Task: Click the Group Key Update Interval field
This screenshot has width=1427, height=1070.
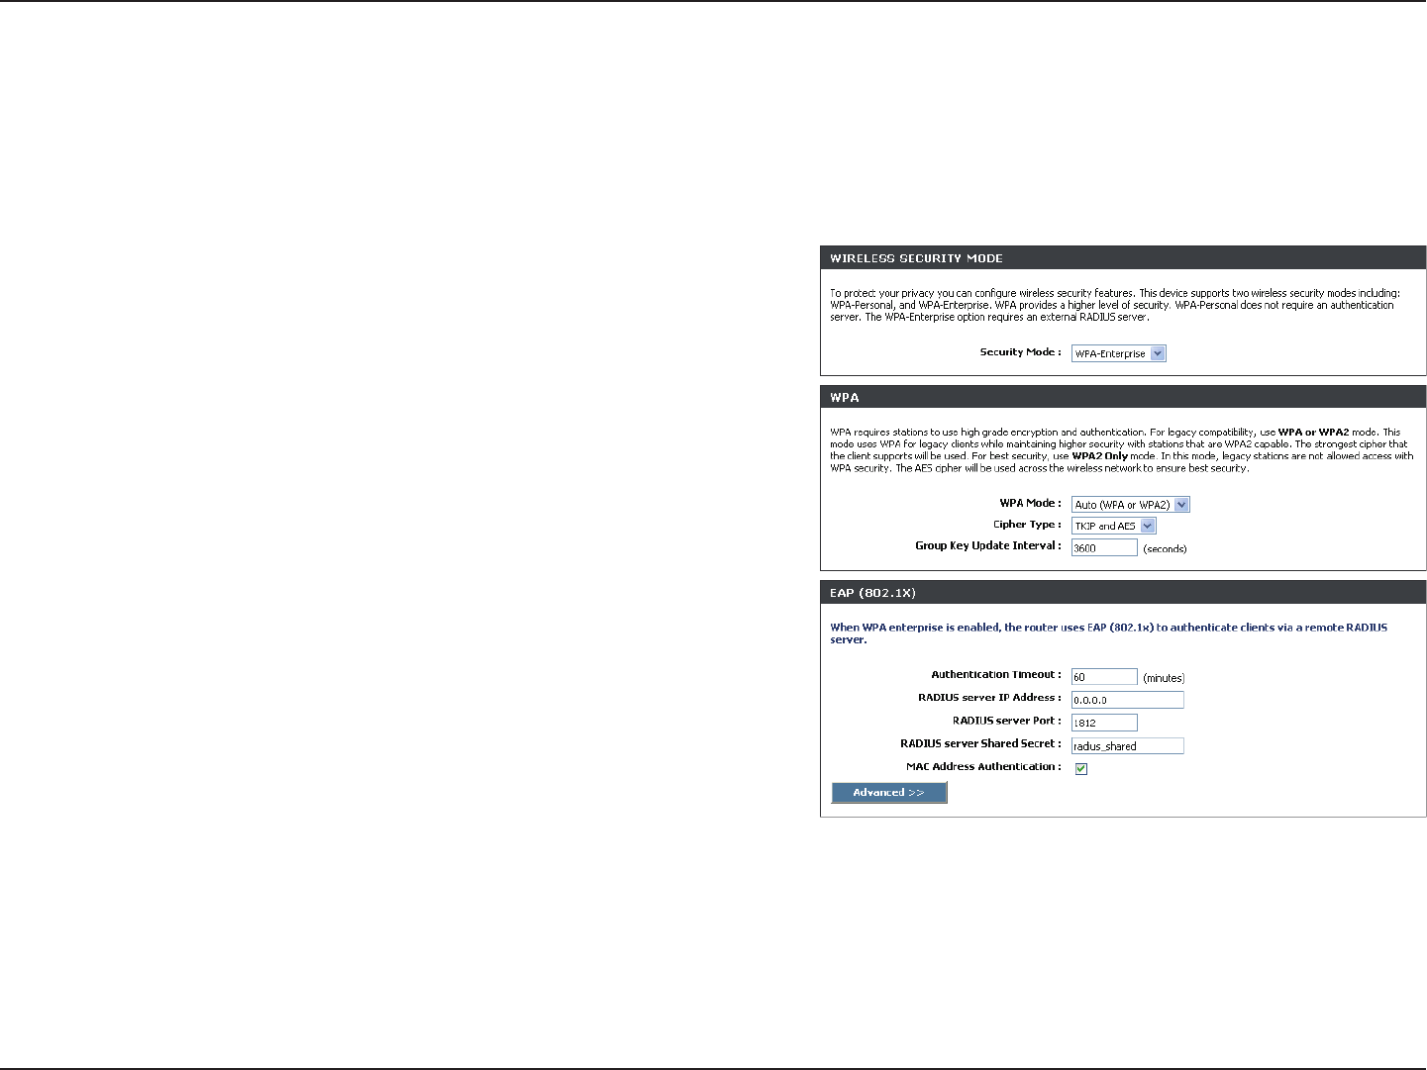Action: 1104,547
